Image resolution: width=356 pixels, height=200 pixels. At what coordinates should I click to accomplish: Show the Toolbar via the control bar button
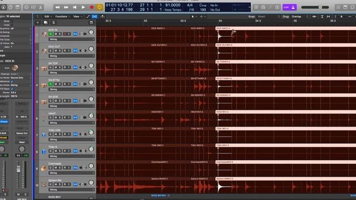[x=17, y=7]
